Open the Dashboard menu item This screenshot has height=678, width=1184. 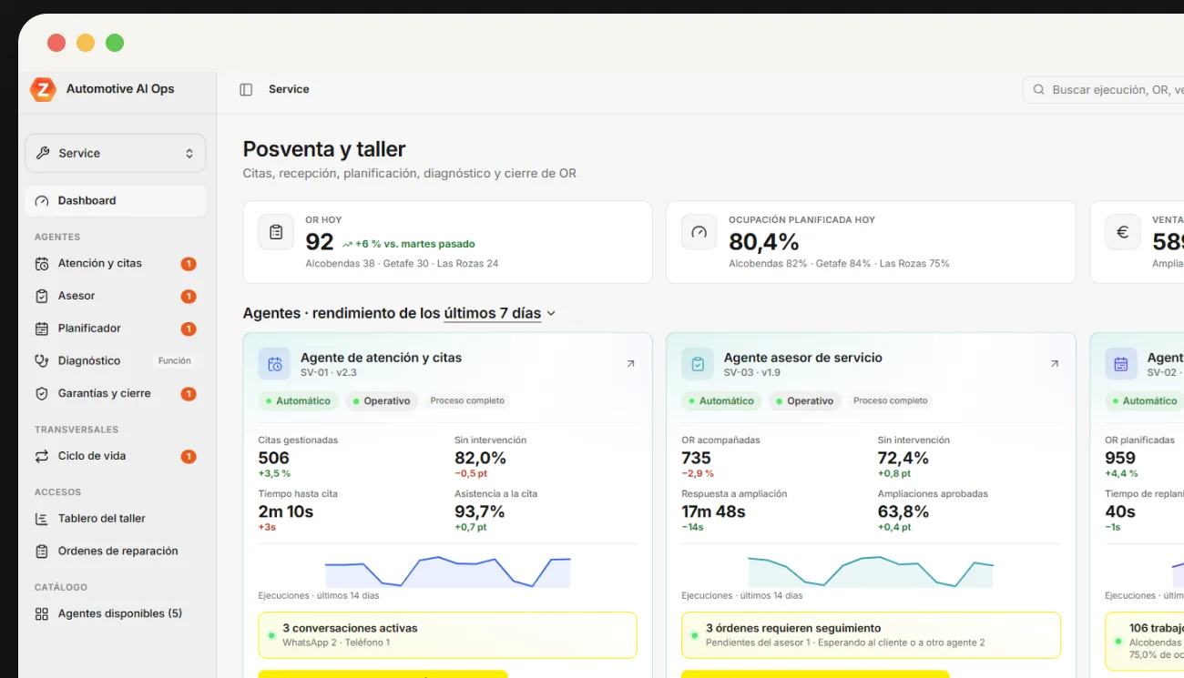point(116,201)
